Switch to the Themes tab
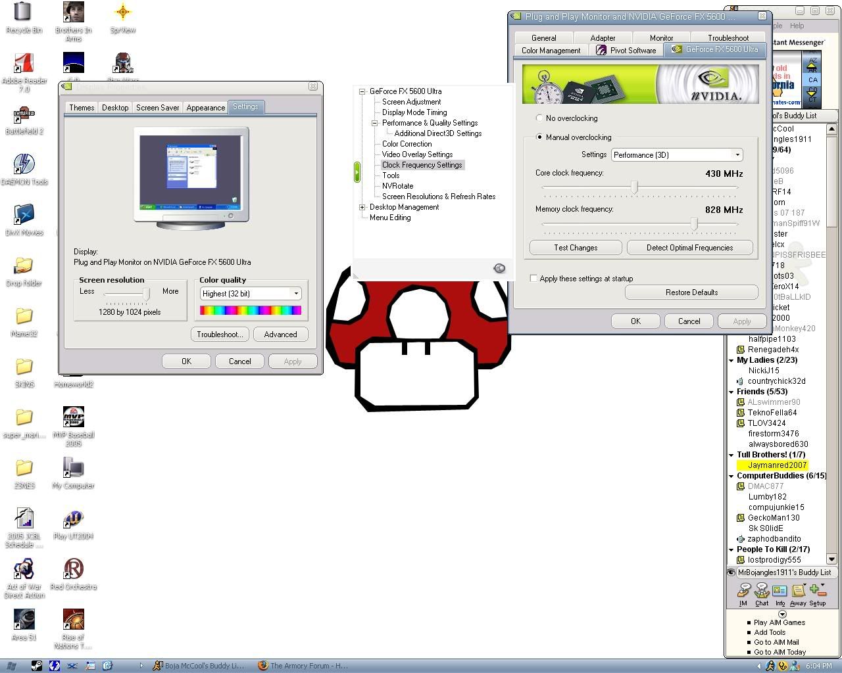 (82, 108)
